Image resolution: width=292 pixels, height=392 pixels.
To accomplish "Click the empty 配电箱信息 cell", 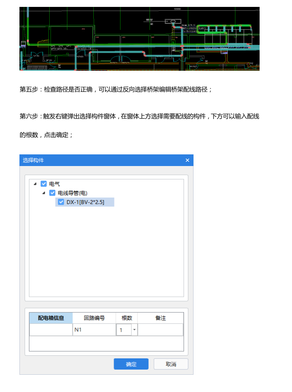I will (51, 330).
